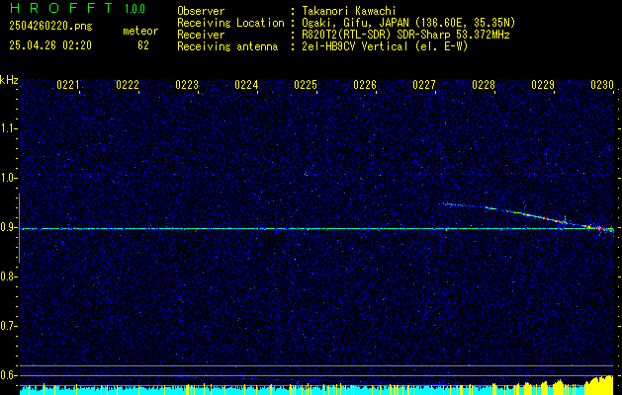This screenshot has width=622, height=395.
Task: Click time marker 0222
Action: pos(128,85)
